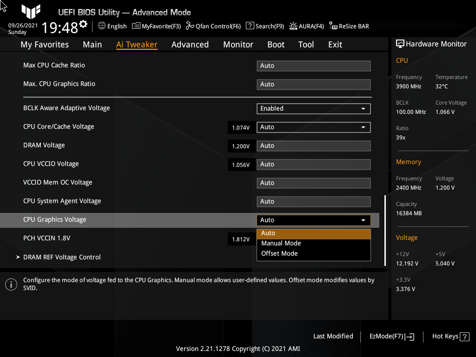The image size is (476, 357).
Task: Switch to EzMode with F7 button
Action: pos(391,336)
